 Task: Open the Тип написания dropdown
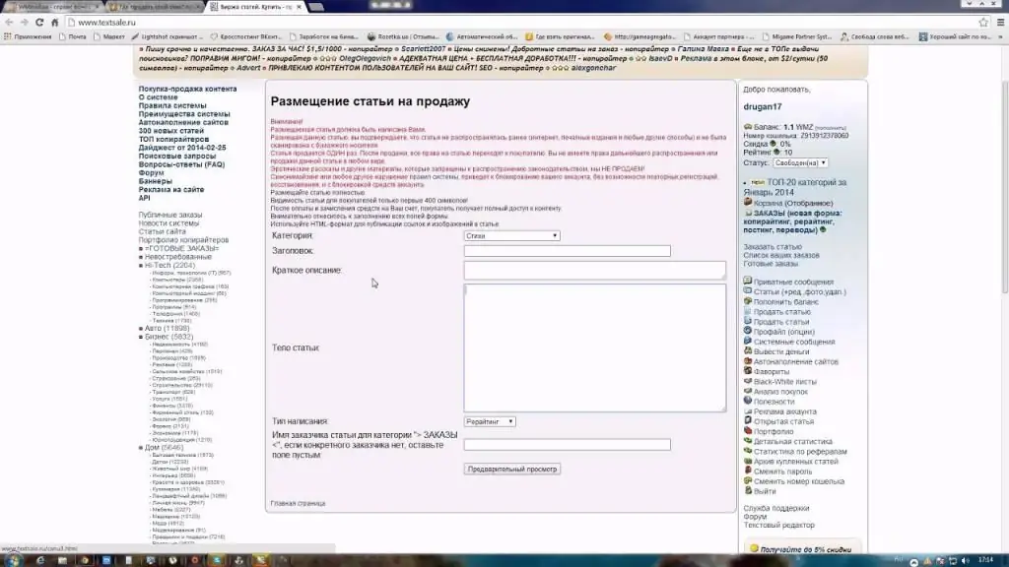(x=490, y=421)
